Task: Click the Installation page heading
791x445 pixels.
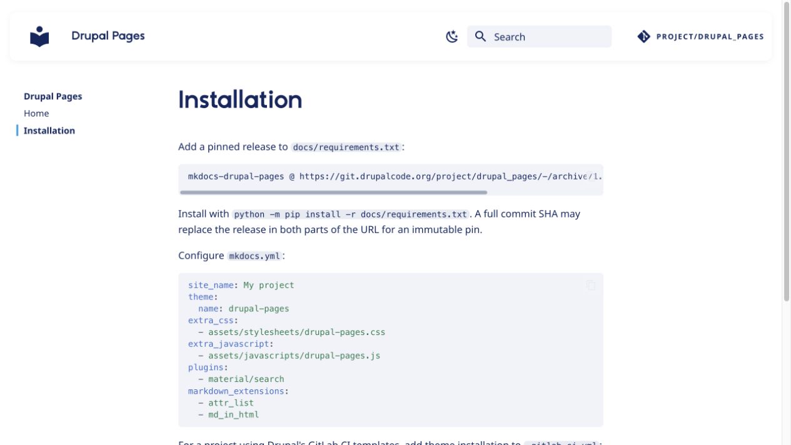Action: point(240,99)
